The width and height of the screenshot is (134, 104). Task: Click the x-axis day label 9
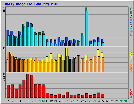[x=40, y=101]
